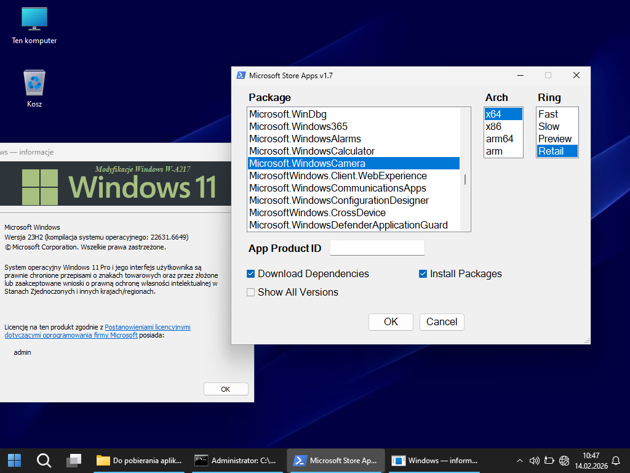Switch to Do pobierania aplikacji folder window

pyautogui.click(x=139, y=460)
